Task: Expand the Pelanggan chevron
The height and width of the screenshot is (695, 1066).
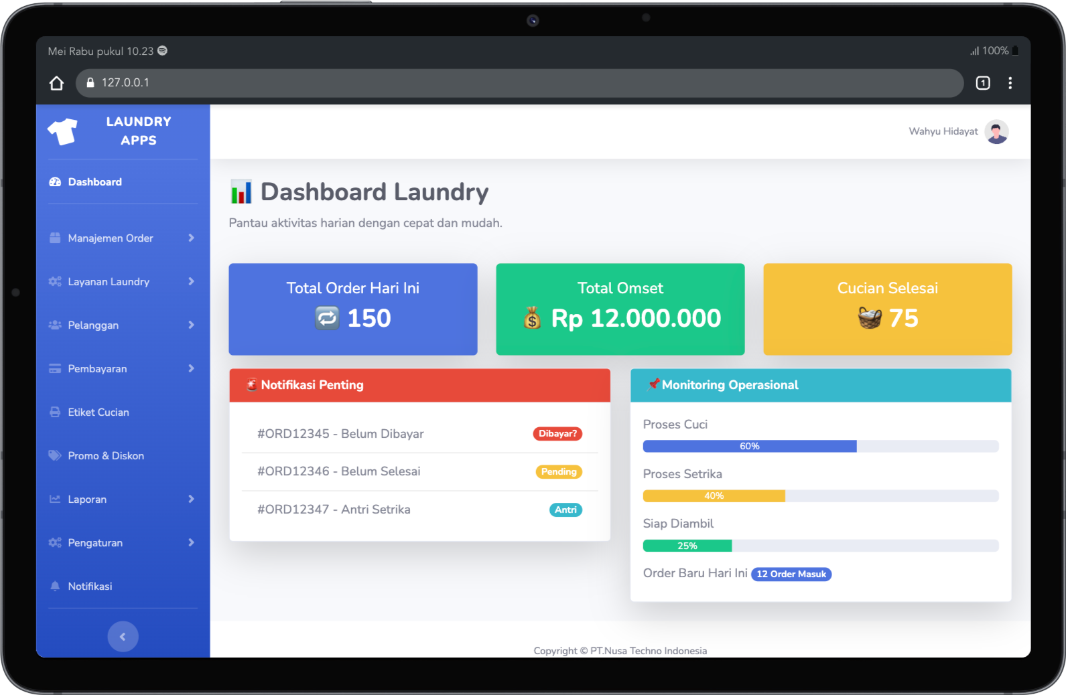Action: [191, 325]
